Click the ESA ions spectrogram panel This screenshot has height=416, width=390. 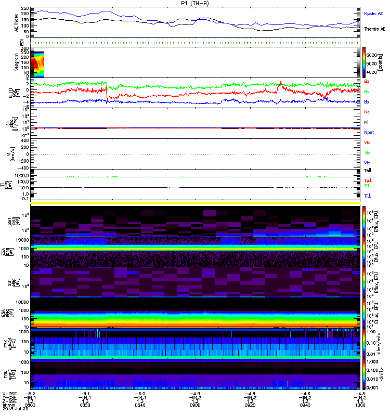point(195,252)
